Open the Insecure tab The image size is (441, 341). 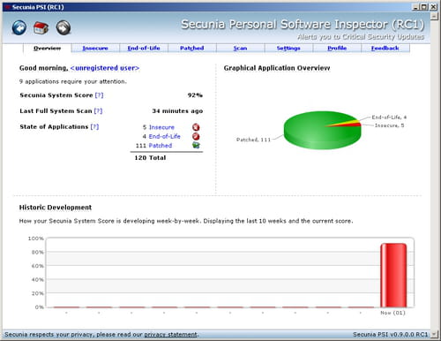click(95, 48)
